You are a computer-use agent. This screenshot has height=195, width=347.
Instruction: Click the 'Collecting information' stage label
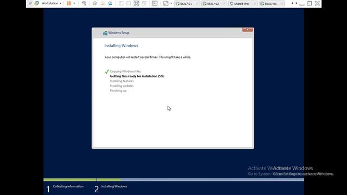click(x=68, y=186)
